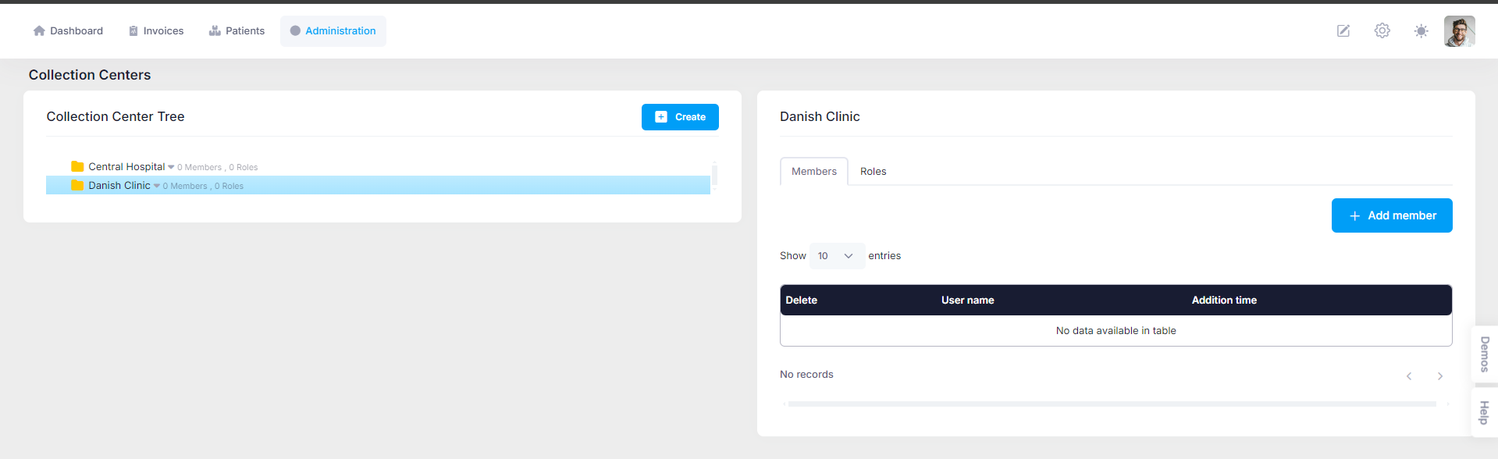Go to previous page arrow
Image resolution: width=1498 pixels, height=459 pixels.
(x=1408, y=376)
